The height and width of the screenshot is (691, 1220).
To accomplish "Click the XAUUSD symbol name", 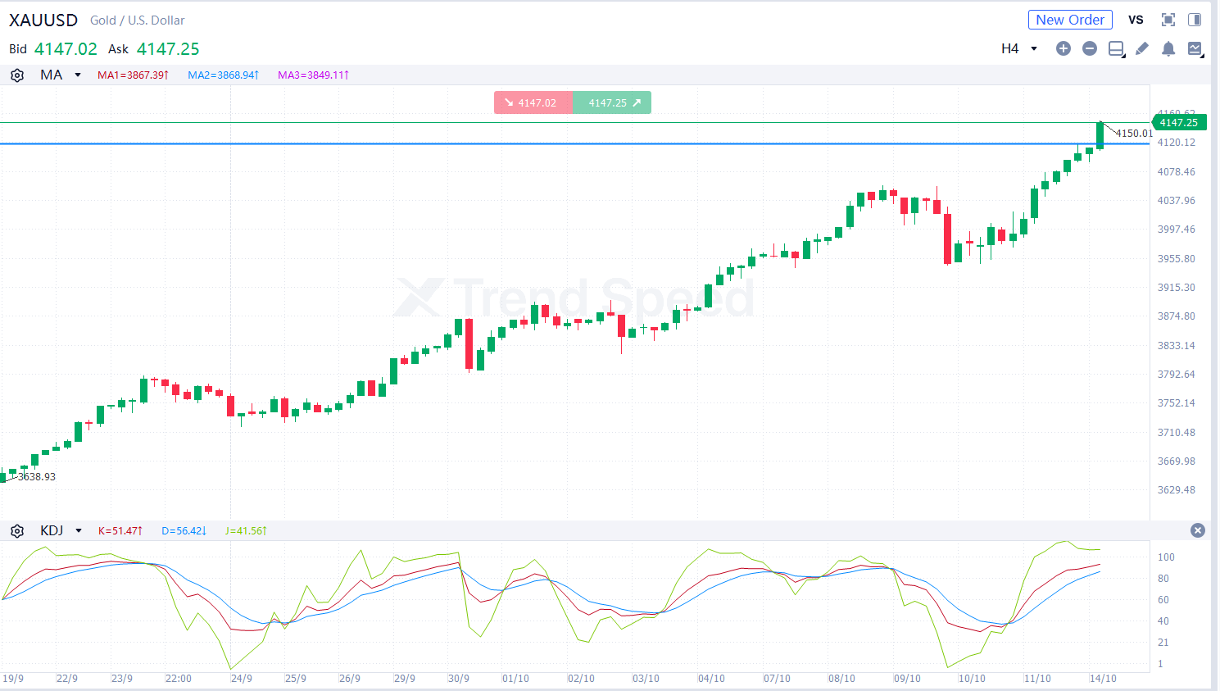I will pos(43,20).
